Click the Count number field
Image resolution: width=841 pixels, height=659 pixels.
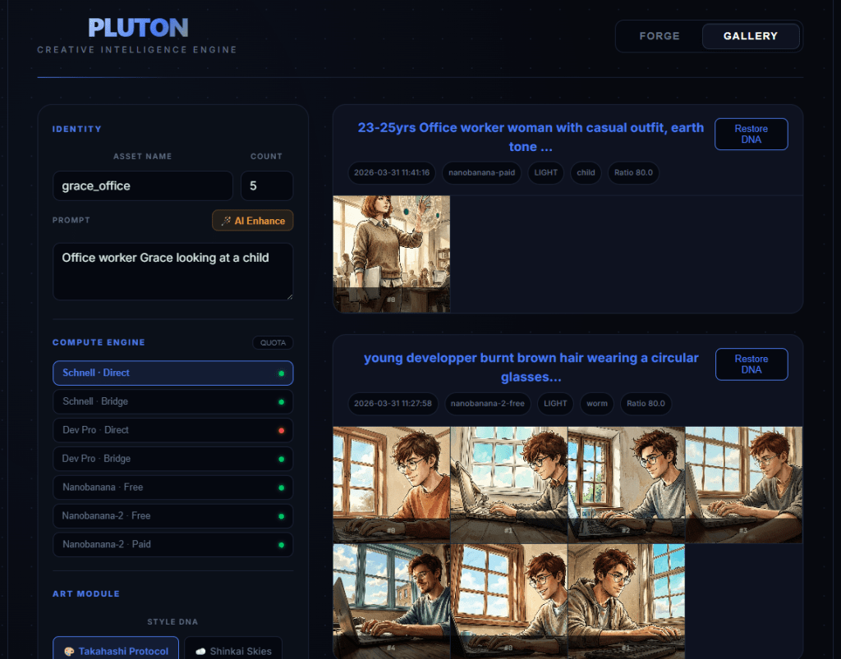pos(266,186)
